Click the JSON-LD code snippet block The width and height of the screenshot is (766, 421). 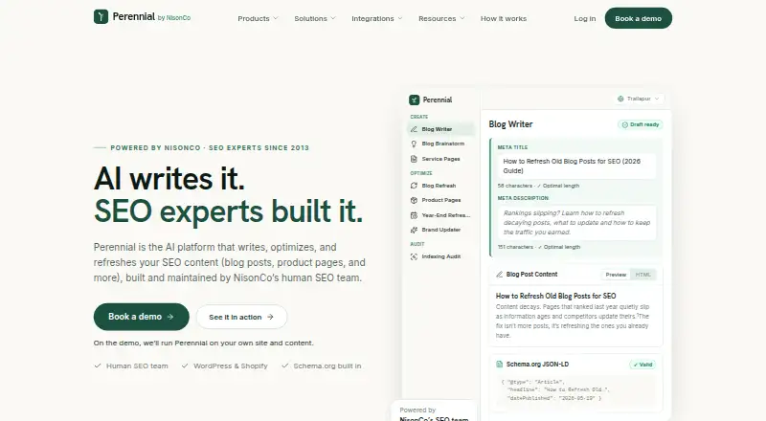click(576, 389)
